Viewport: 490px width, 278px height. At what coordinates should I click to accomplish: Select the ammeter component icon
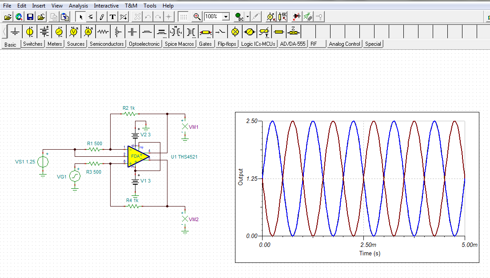coord(88,32)
